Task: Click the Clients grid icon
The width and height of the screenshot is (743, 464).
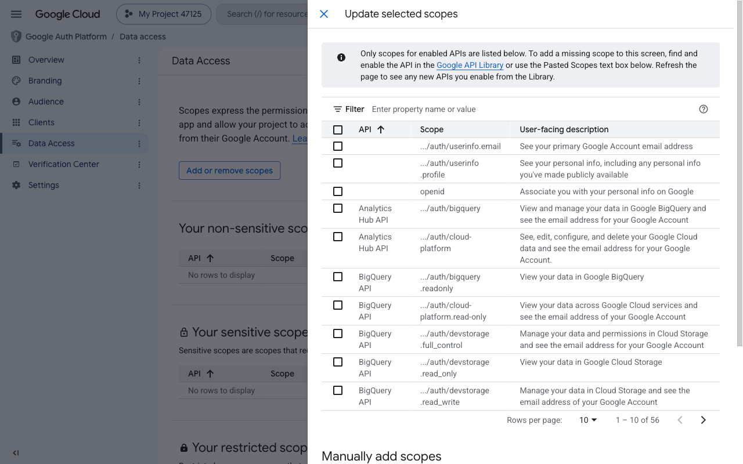Action: tap(16, 122)
